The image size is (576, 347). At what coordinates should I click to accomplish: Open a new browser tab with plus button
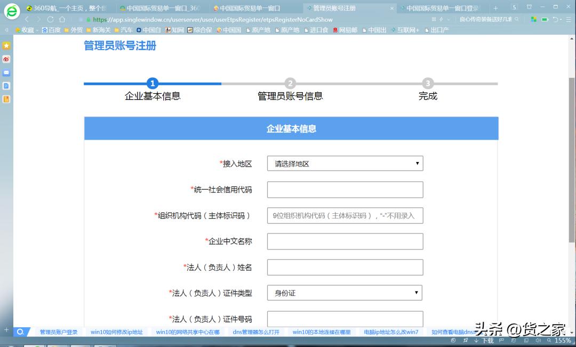tap(495, 7)
